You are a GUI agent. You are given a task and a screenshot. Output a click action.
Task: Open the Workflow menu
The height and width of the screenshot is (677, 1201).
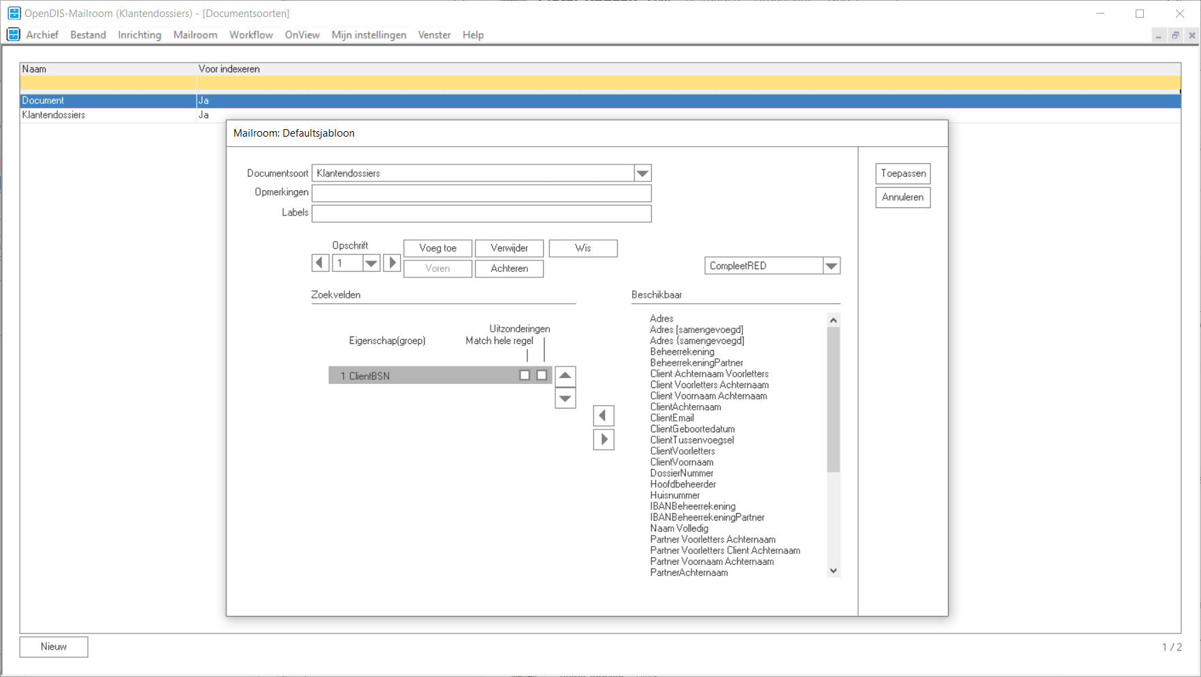[x=251, y=35]
